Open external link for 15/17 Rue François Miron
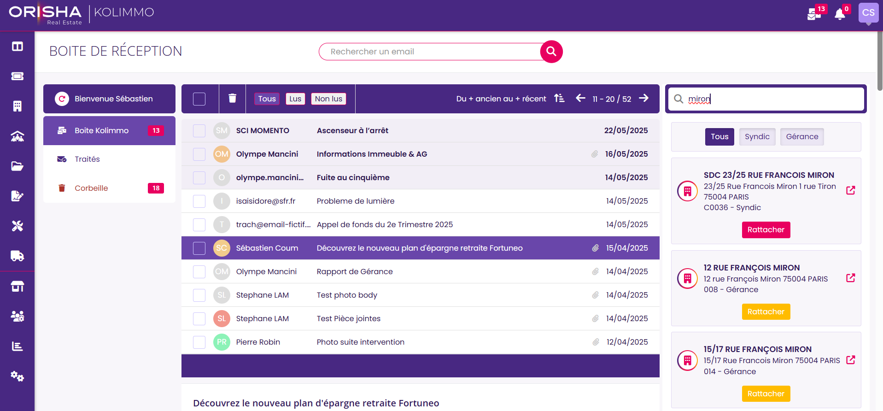The width and height of the screenshot is (883, 411). 851,360
